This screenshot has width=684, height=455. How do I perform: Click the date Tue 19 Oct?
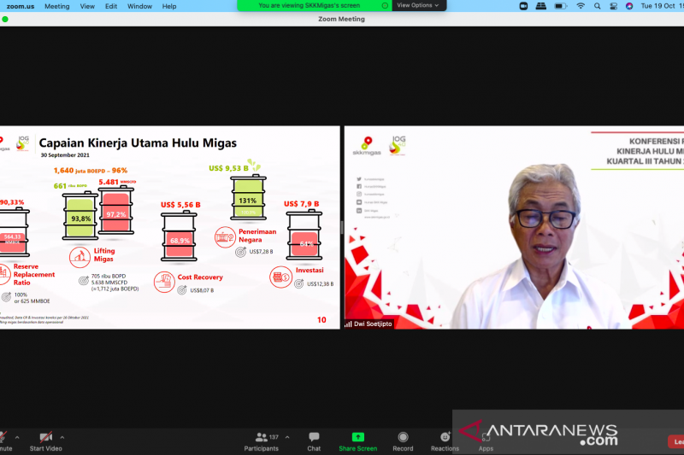tap(657, 6)
